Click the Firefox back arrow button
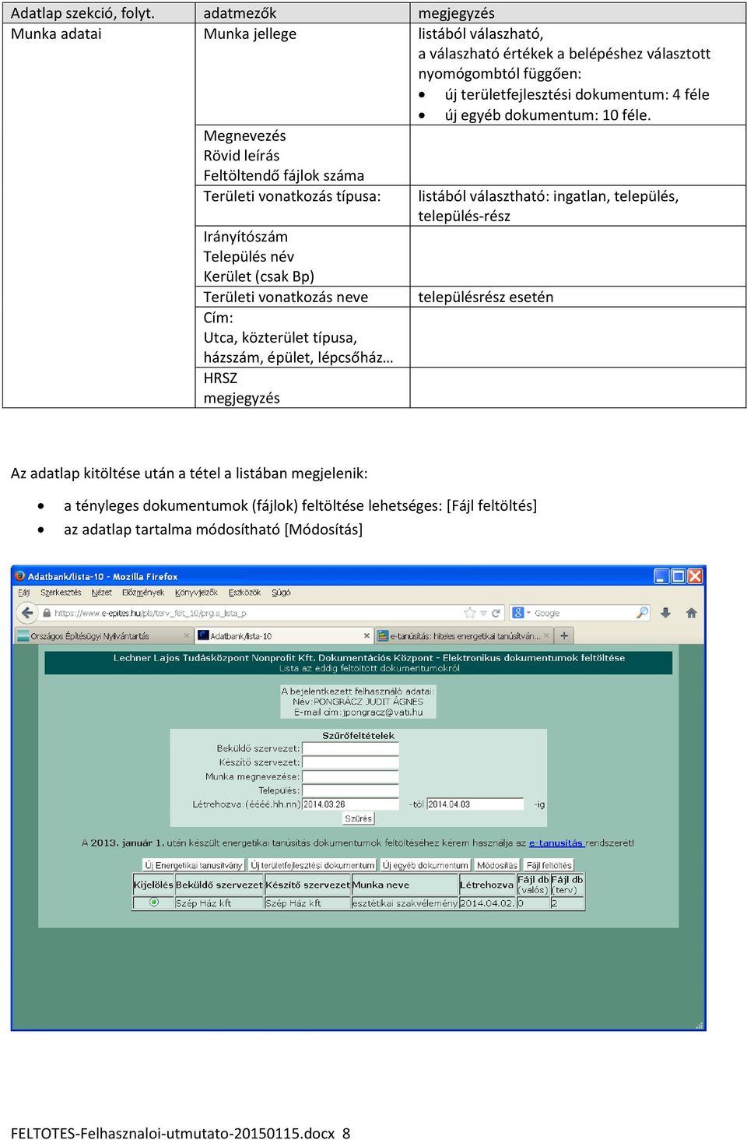This screenshot has width=747, height=1140. tap(28, 613)
